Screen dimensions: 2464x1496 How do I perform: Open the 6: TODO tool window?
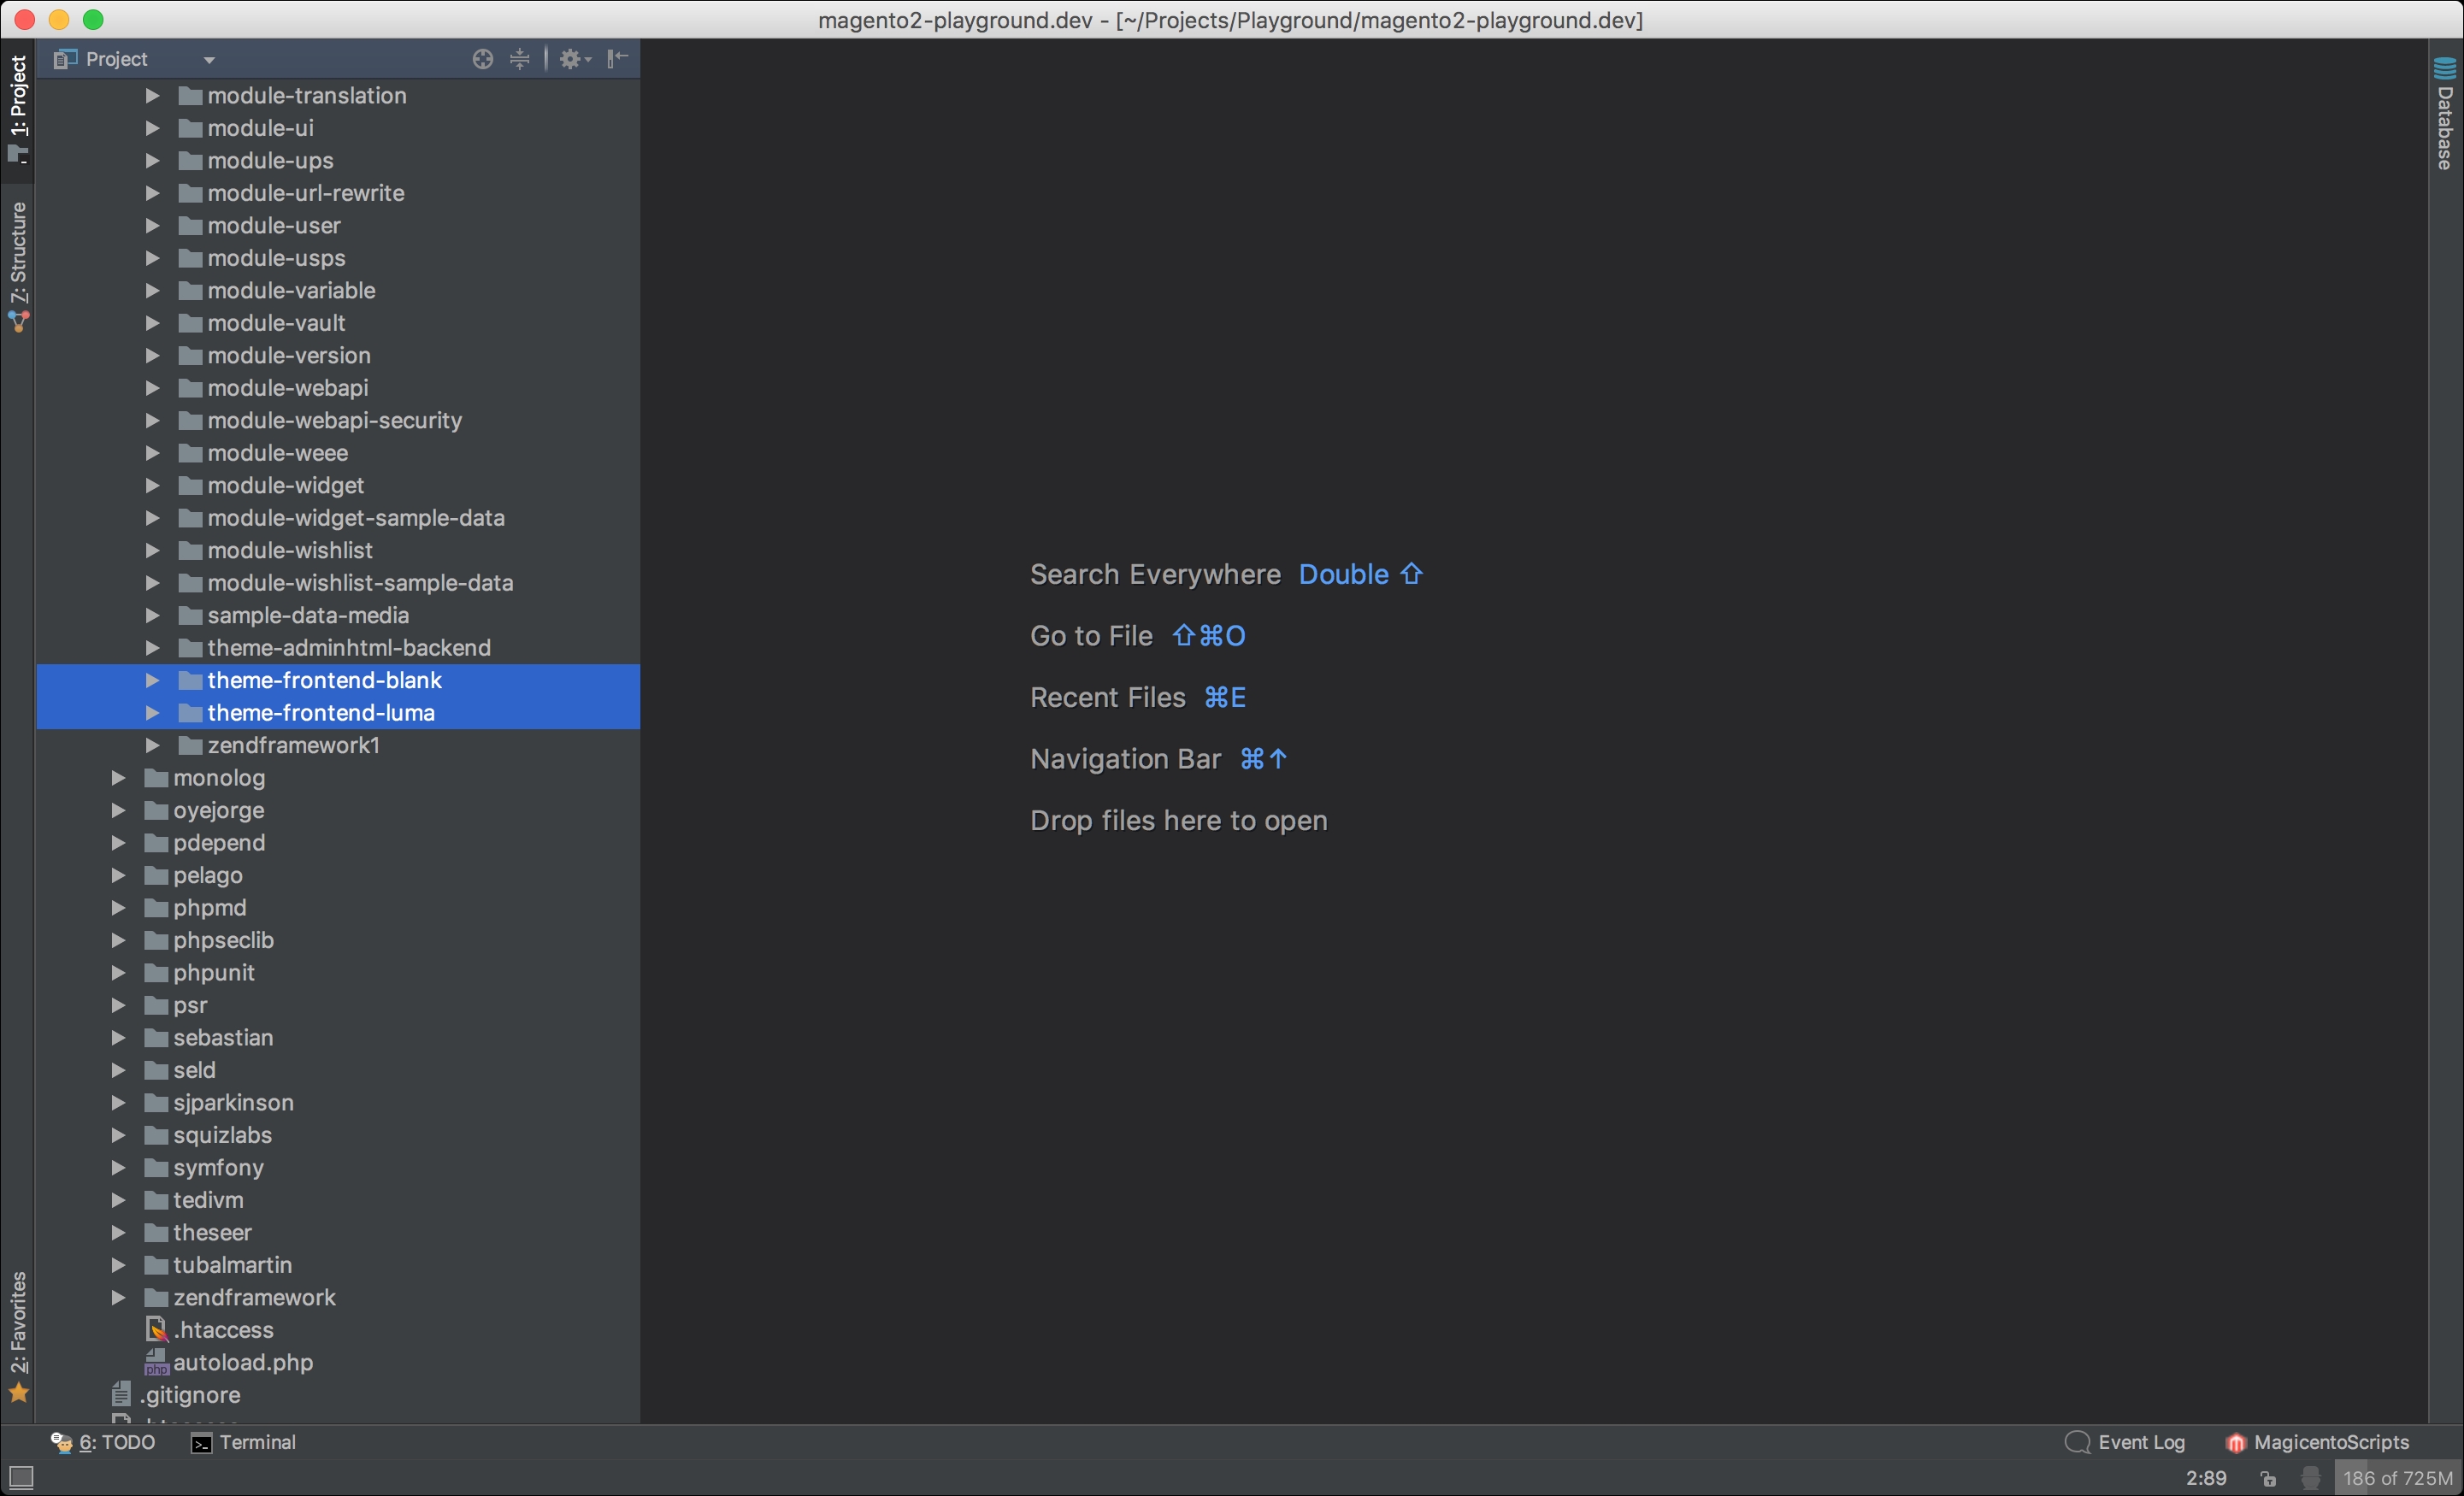[x=103, y=1442]
